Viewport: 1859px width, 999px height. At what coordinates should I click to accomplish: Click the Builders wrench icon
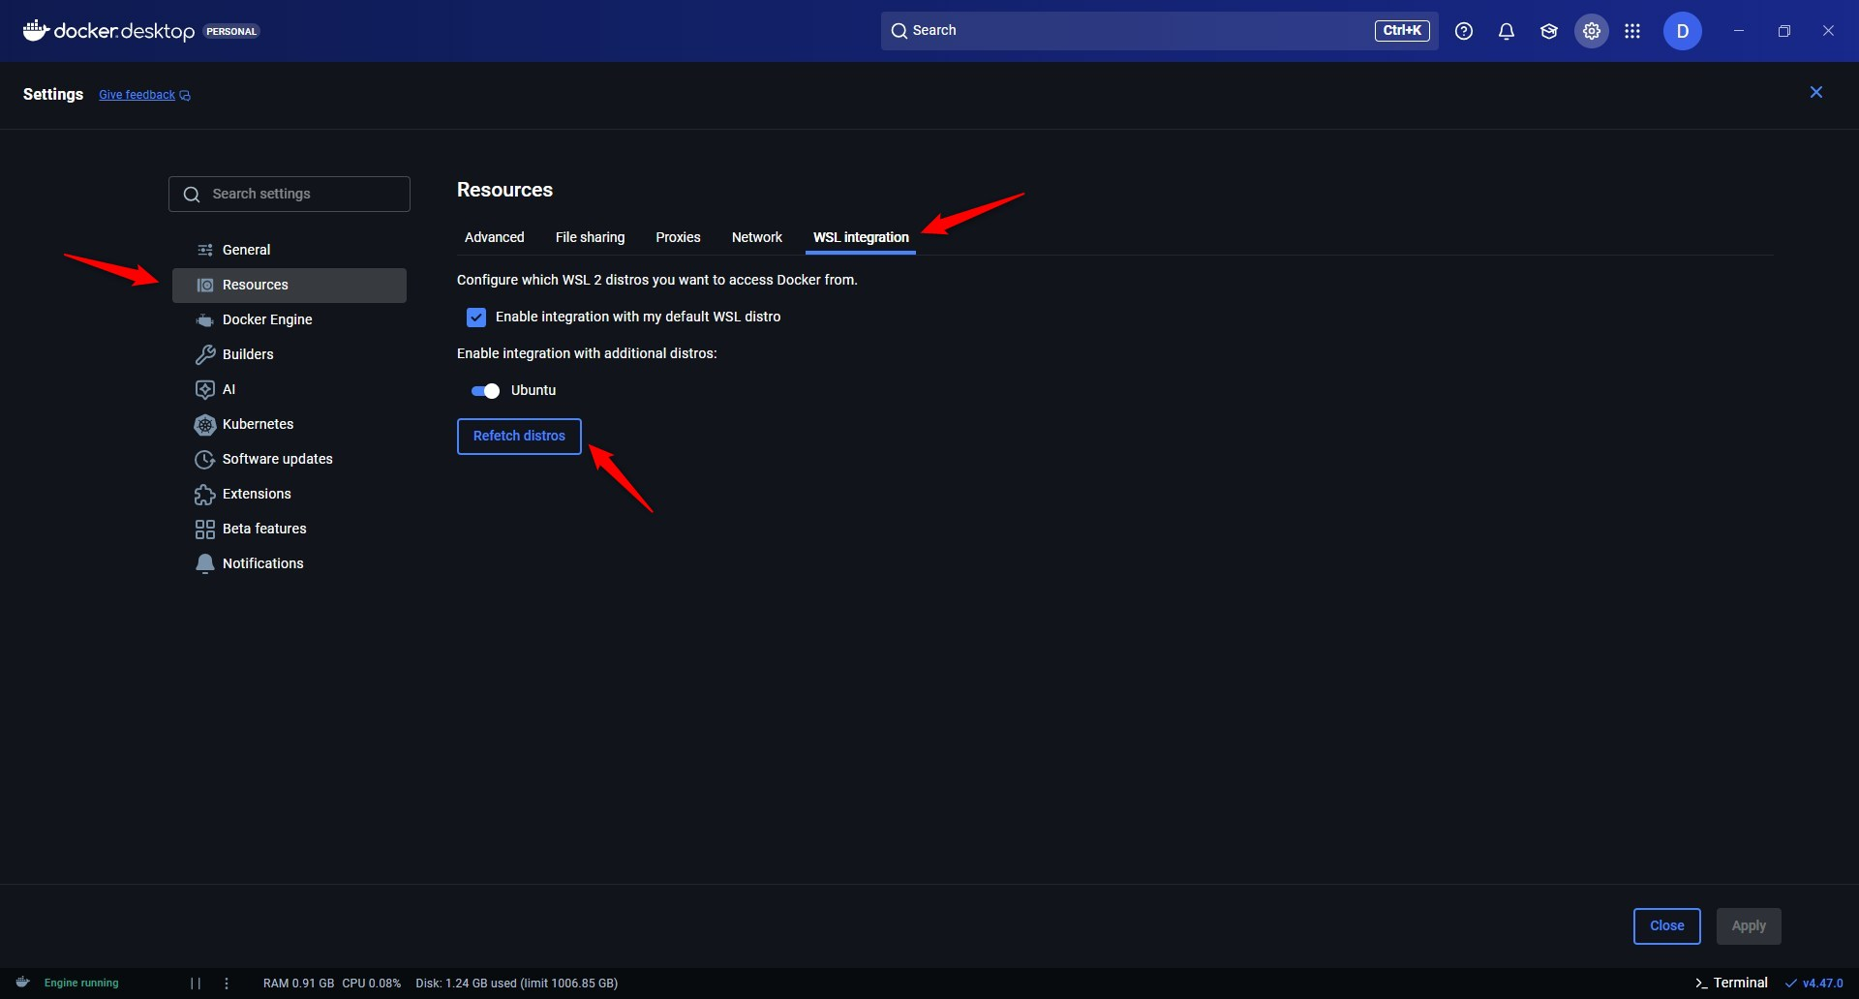point(205,354)
